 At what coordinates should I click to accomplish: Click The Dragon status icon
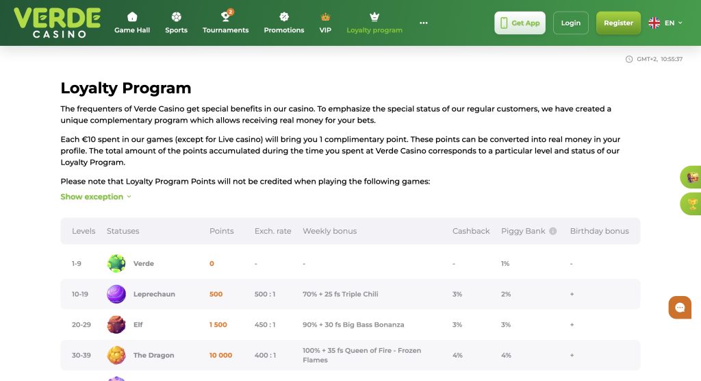coord(116,355)
